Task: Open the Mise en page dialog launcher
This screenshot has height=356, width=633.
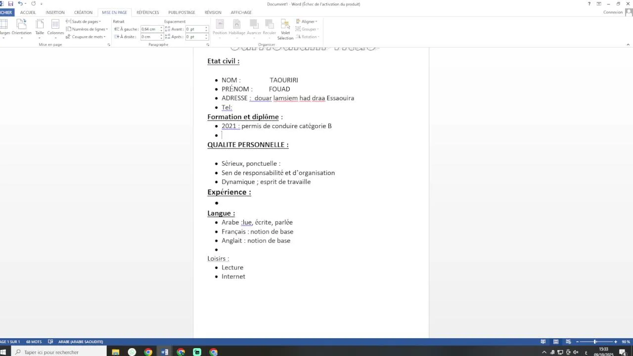Action: click(109, 44)
